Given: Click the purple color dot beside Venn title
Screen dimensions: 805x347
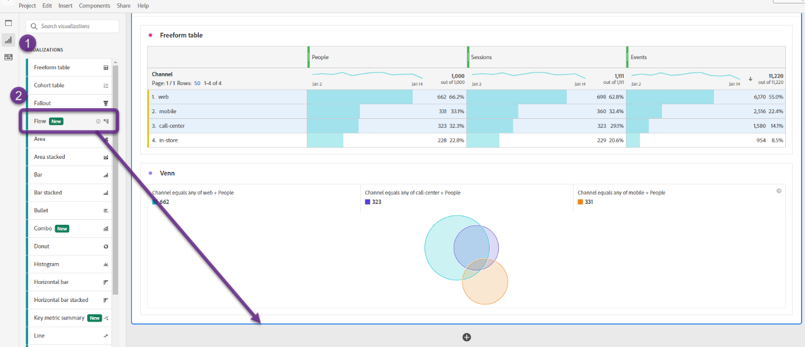Looking at the screenshot, I should point(150,173).
